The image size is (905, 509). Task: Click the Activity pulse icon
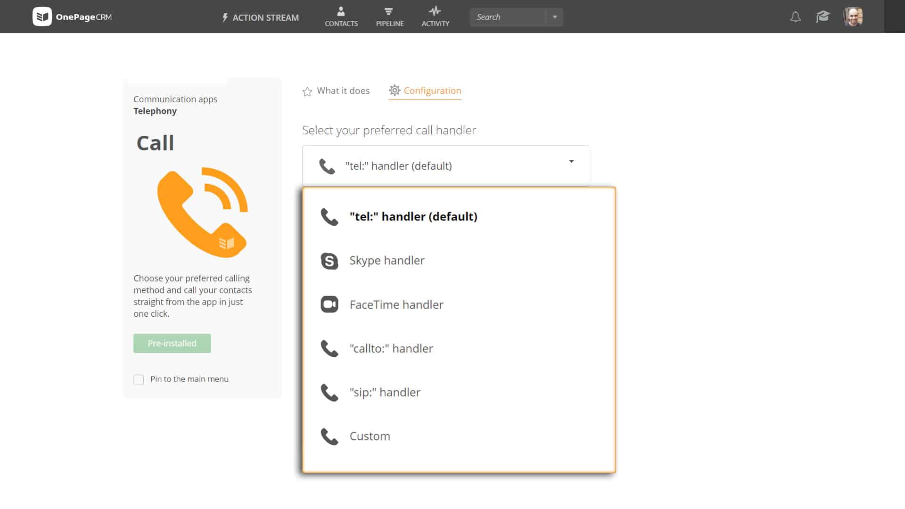click(435, 11)
